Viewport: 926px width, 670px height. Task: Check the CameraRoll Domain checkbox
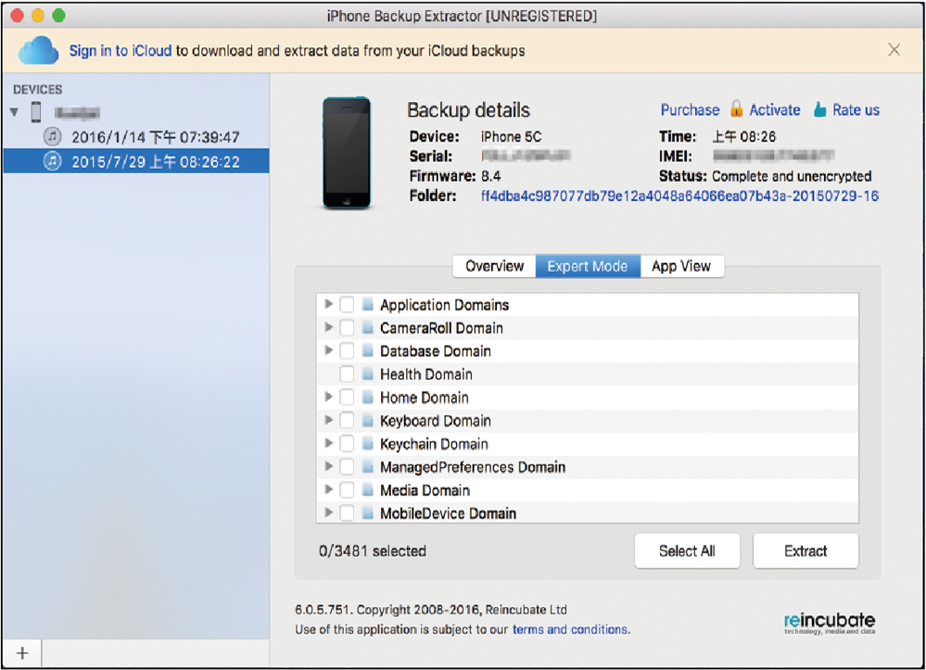click(x=347, y=328)
